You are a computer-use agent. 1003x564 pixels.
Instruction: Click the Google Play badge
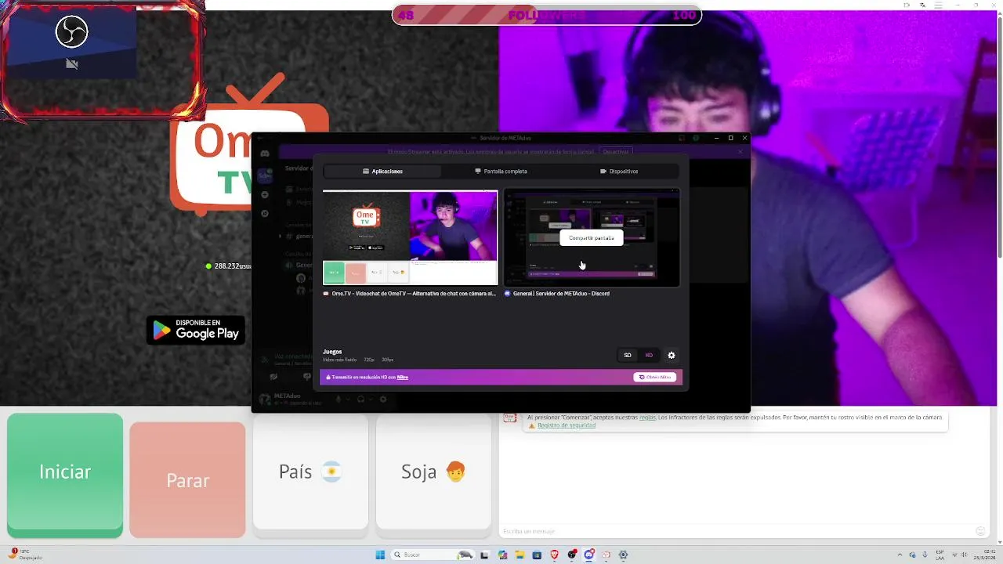[196, 330]
